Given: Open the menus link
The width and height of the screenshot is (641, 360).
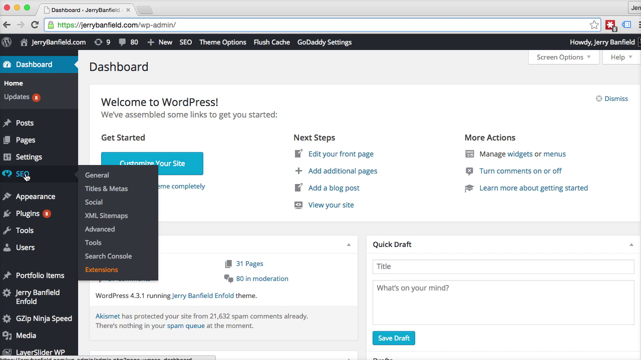Looking at the screenshot, I should (x=554, y=154).
